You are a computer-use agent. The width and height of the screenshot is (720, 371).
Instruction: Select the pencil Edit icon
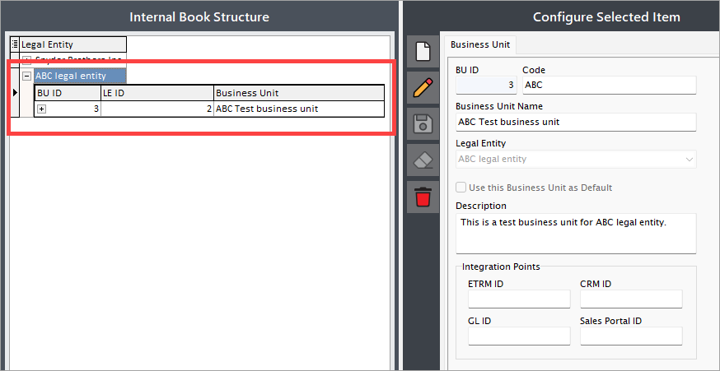423,87
